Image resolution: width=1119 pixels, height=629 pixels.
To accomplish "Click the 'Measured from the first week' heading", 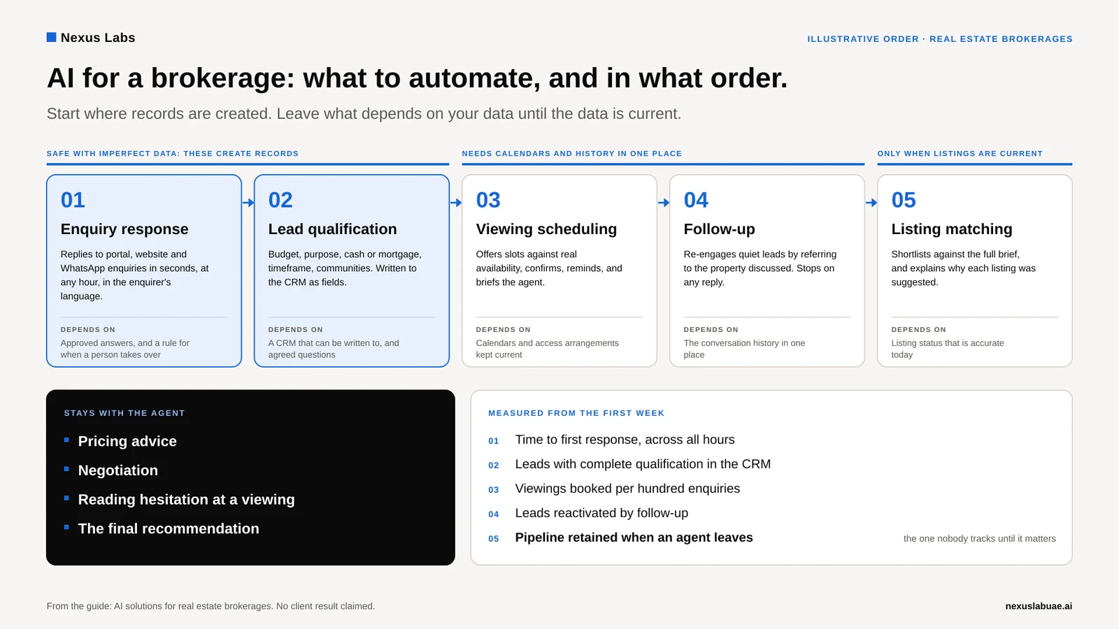I will point(576,413).
